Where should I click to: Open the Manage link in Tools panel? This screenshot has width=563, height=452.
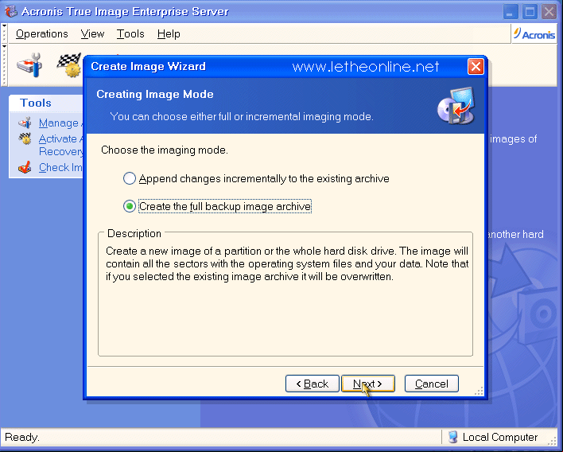[60, 123]
